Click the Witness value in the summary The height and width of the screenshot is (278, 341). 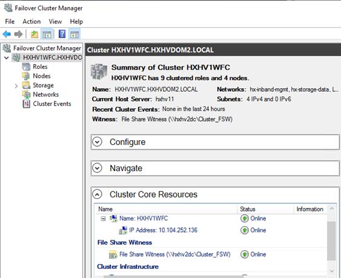tap(177, 119)
